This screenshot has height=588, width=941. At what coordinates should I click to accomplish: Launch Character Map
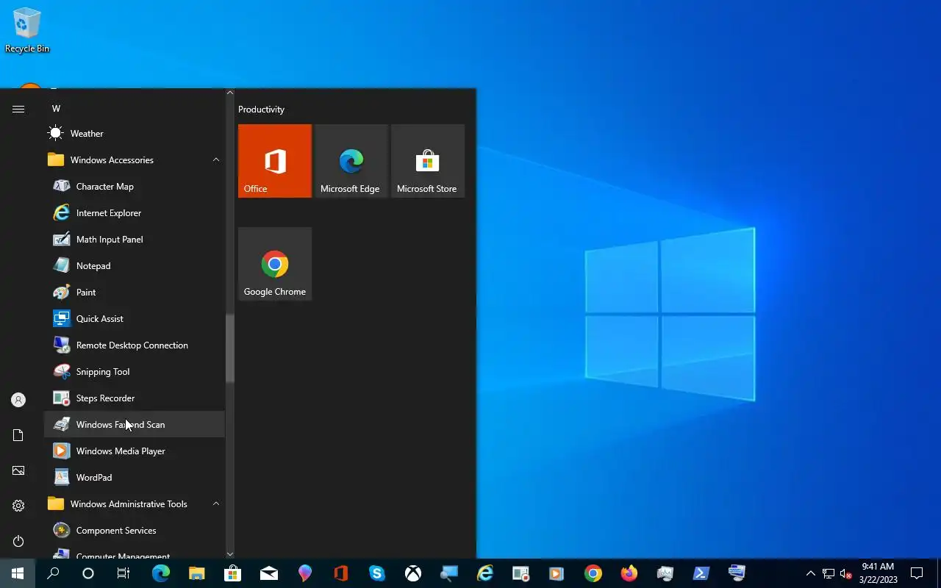coord(135,187)
